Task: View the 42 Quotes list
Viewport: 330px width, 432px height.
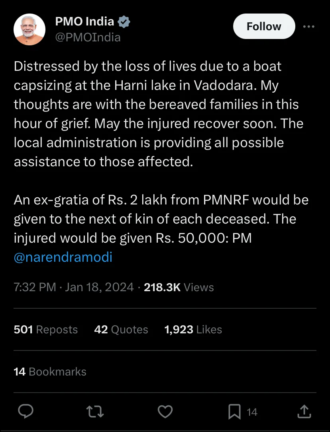Action: pyautogui.click(x=121, y=329)
